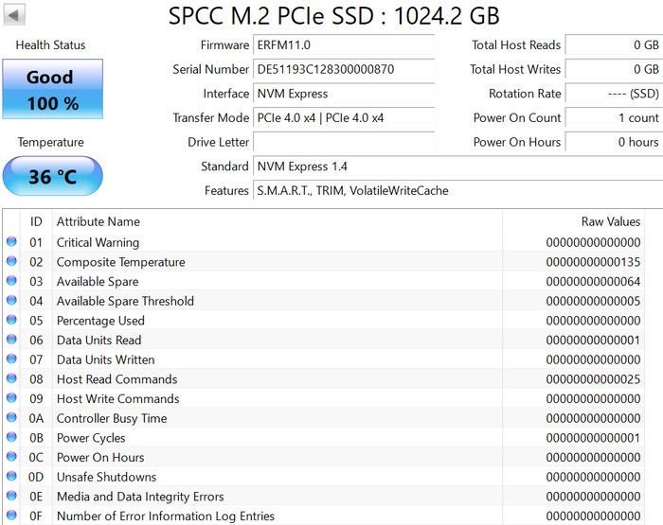Screen dimensions: 663x525
Task: Click the 36 °C temperature indicator
Action: pos(52,177)
